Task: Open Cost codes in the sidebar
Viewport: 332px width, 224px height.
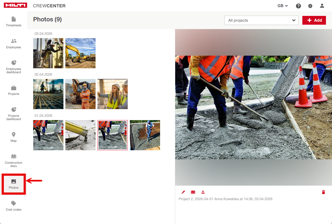Action: pyautogui.click(x=13, y=206)
